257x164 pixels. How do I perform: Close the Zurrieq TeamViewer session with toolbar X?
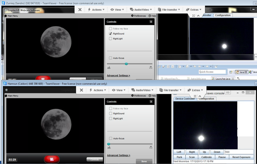[80, 10]
